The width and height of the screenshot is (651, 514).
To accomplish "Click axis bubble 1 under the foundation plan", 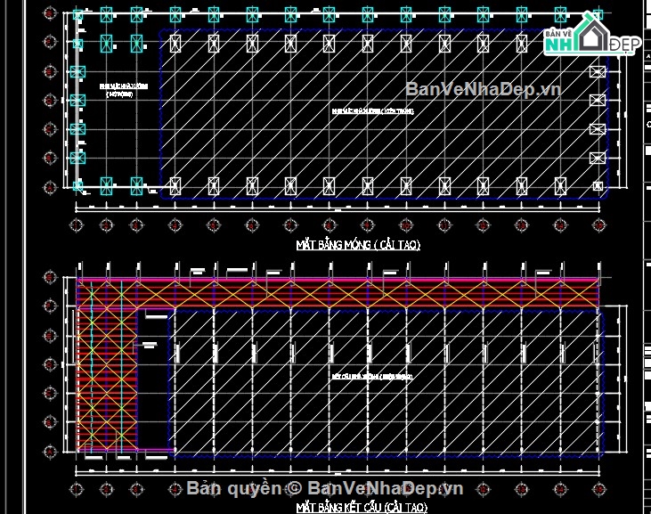I will 76,225.
